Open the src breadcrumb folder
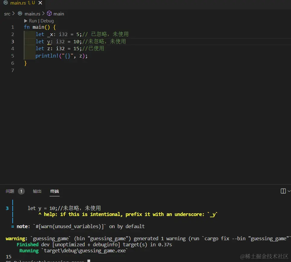The image size is (291, 262). [7, 14]
